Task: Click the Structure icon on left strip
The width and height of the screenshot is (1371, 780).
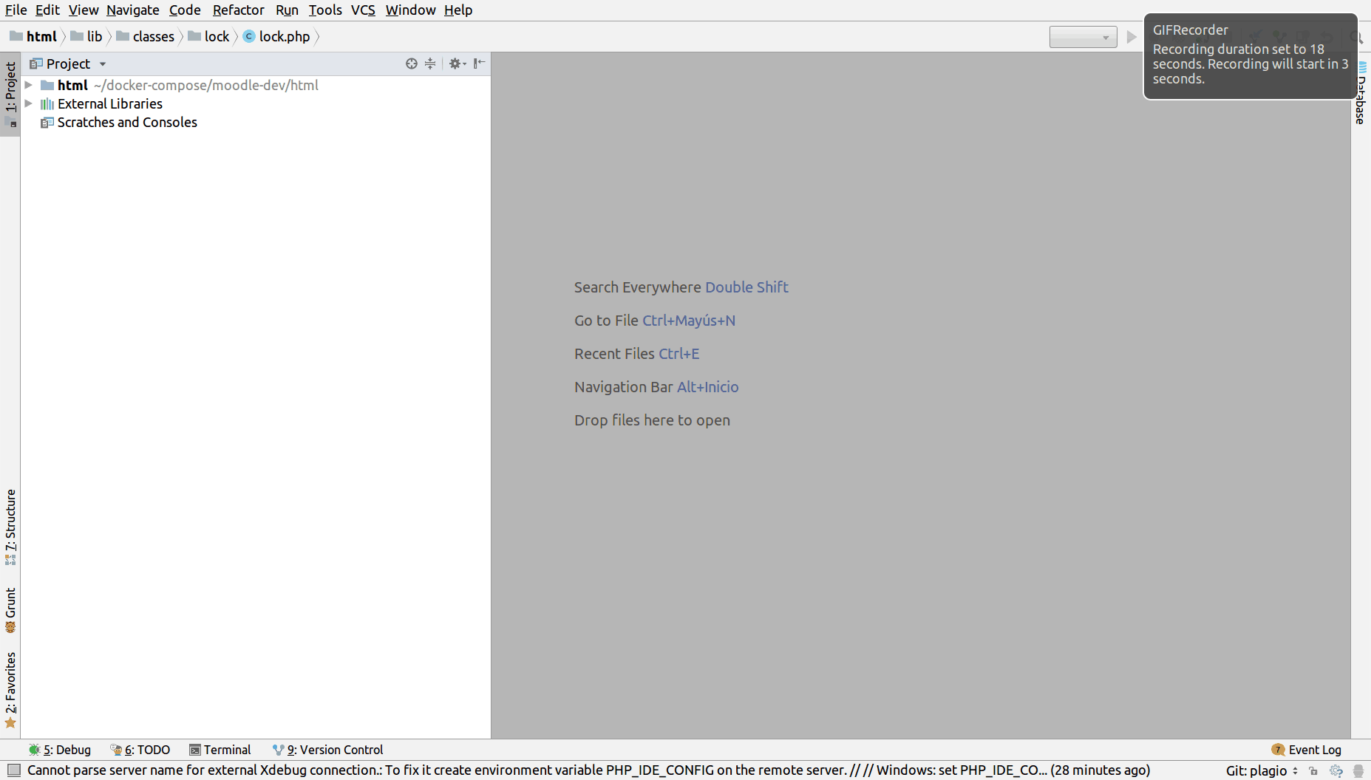Action: coord(10,561)
